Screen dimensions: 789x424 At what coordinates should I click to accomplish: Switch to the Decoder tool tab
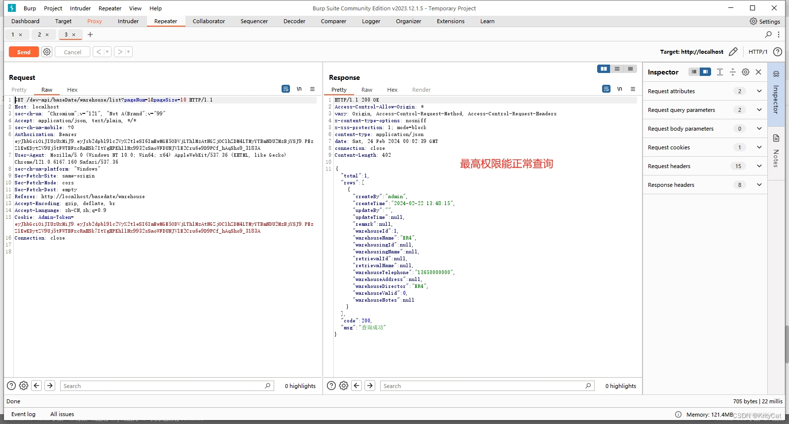click(294, 21)
